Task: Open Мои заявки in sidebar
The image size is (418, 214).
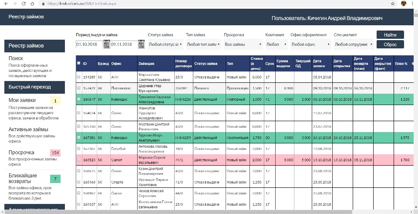Action: (x=22, y=100)
